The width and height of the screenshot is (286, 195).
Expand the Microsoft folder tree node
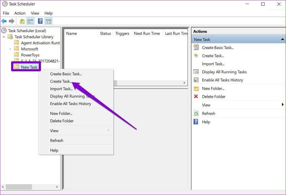tap(10, 49)
